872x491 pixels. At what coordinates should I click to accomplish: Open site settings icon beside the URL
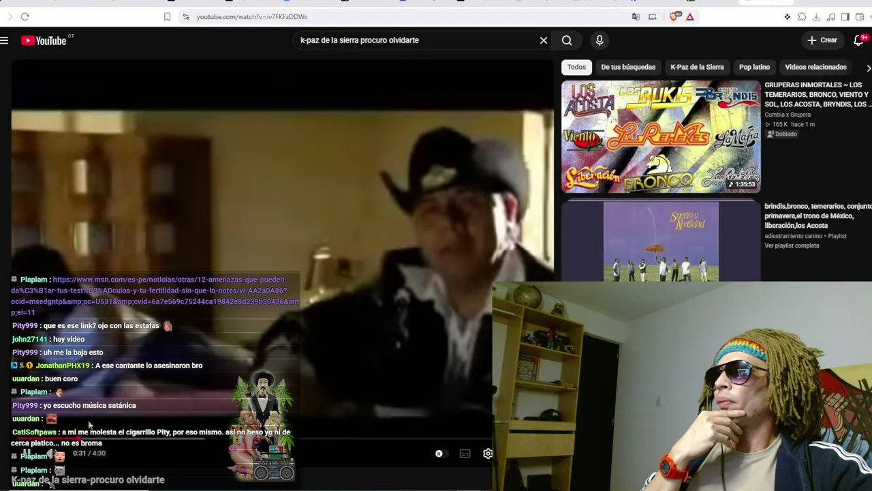point(186,16)
